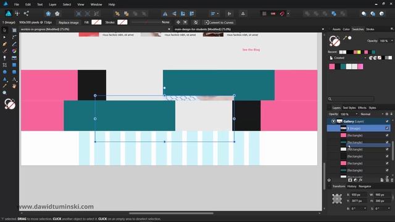
Task: Select the Pen tool
Action: [4, 44]
